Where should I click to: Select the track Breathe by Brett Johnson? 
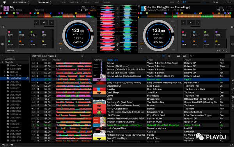click(x=130, y=89)
